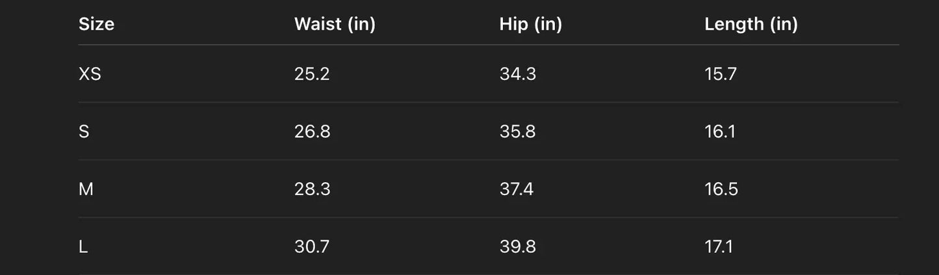939x275 pixels.
Task: Click the length value 16.5
Action: coord(721,189)
